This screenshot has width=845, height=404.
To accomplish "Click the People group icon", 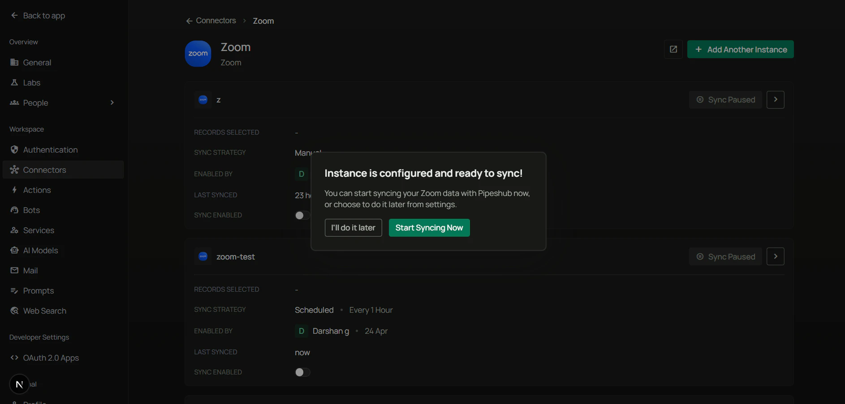I will (x=14, y=102).
